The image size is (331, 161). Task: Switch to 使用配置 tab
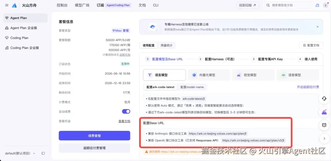(149, 45)
